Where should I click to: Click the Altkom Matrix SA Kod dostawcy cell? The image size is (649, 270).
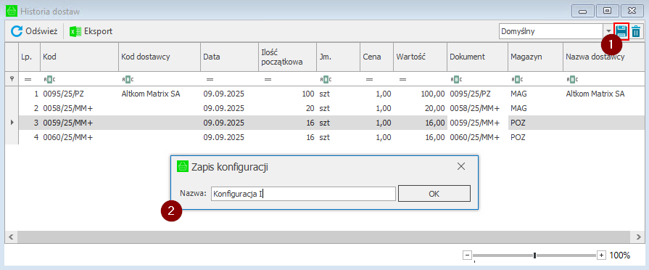(x=160, y=94)
